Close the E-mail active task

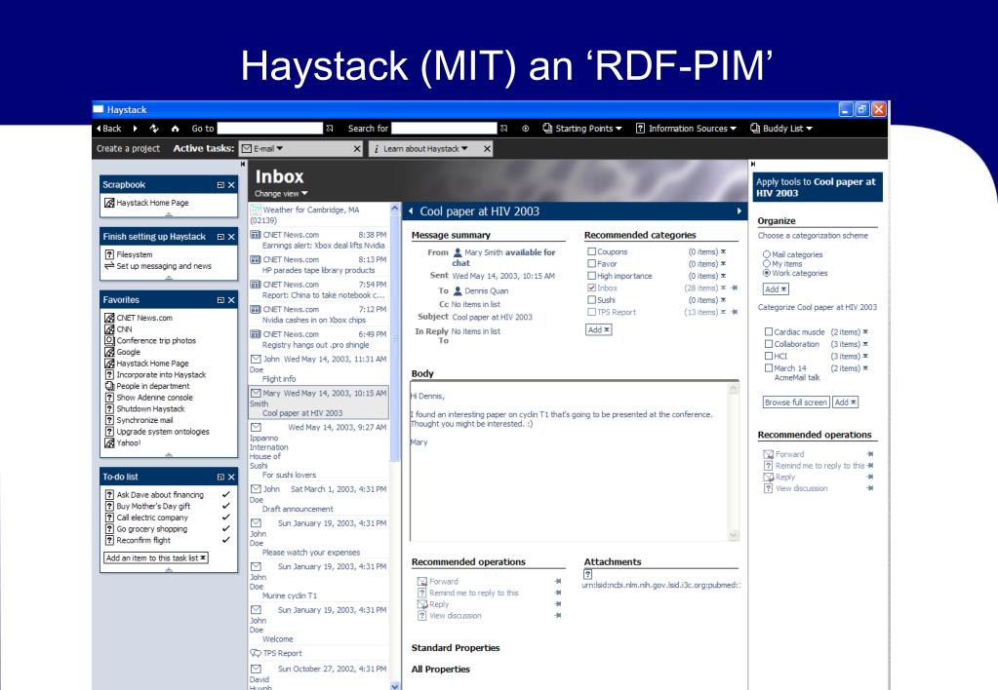click(357, 149)
